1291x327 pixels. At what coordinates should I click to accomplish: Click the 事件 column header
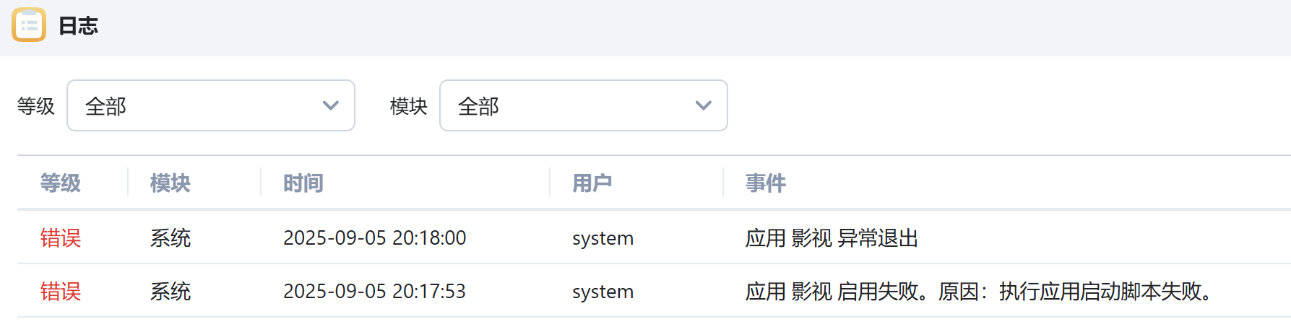click(766, 183)
